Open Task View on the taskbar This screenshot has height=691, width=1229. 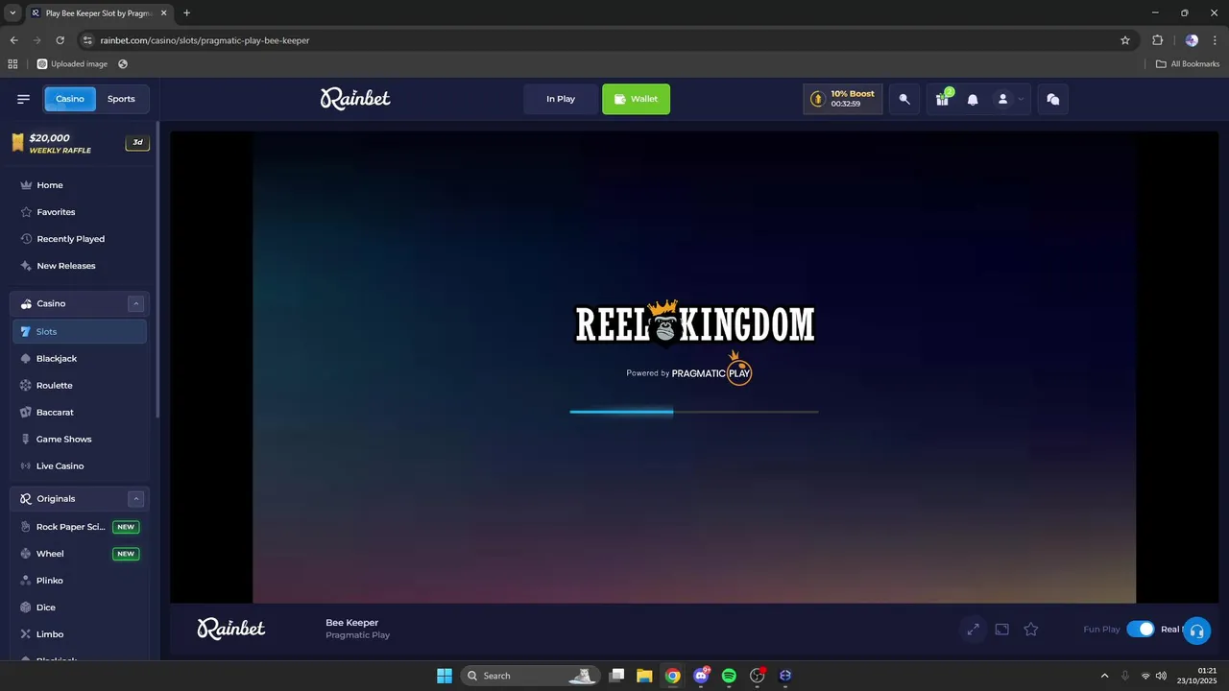[x=616, y=676]
